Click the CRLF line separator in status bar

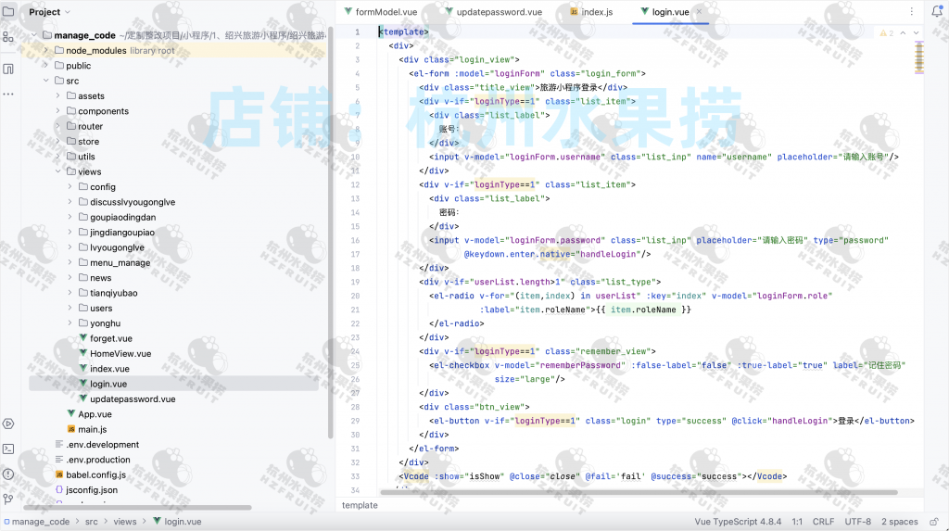(824, 522)
